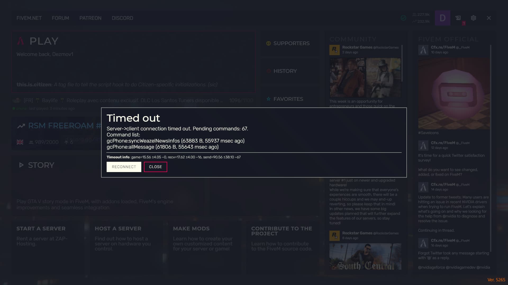Select the Supporters icon in sidebar
Image resolution: width=508 pixels, height=285 pixels.
point(269,43)
